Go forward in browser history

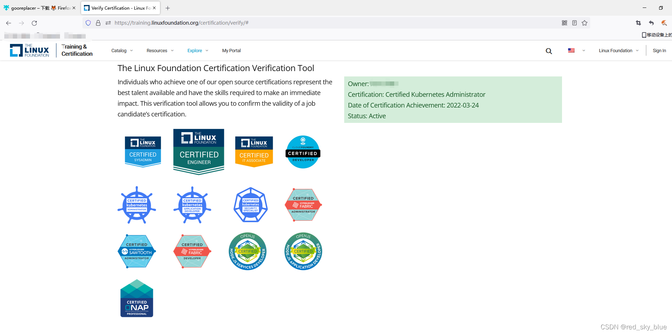pos(21,23)
